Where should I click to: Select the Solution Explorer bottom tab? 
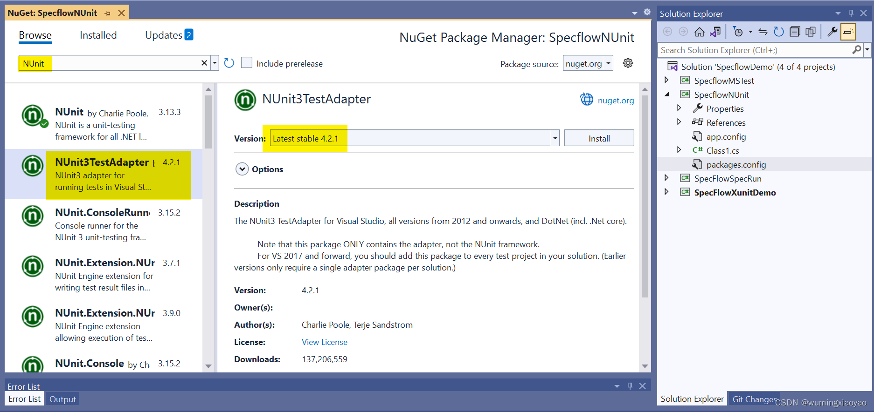click(692, 399)
